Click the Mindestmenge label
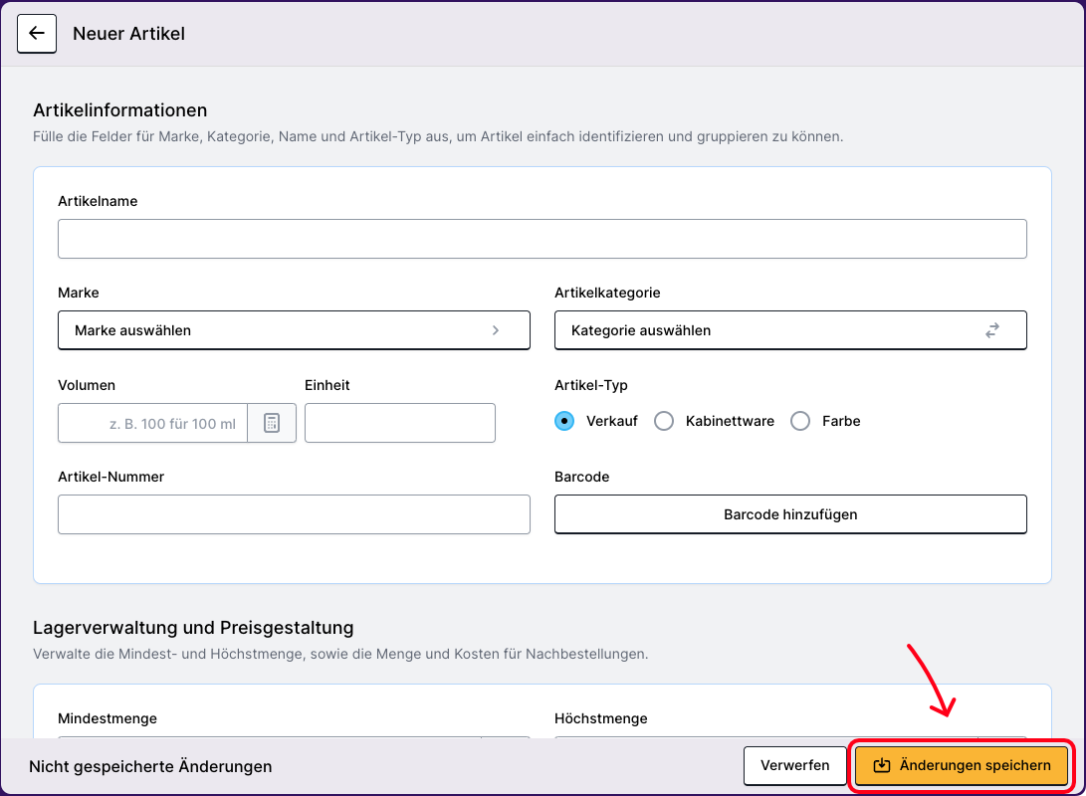 [x=108, y=718]
